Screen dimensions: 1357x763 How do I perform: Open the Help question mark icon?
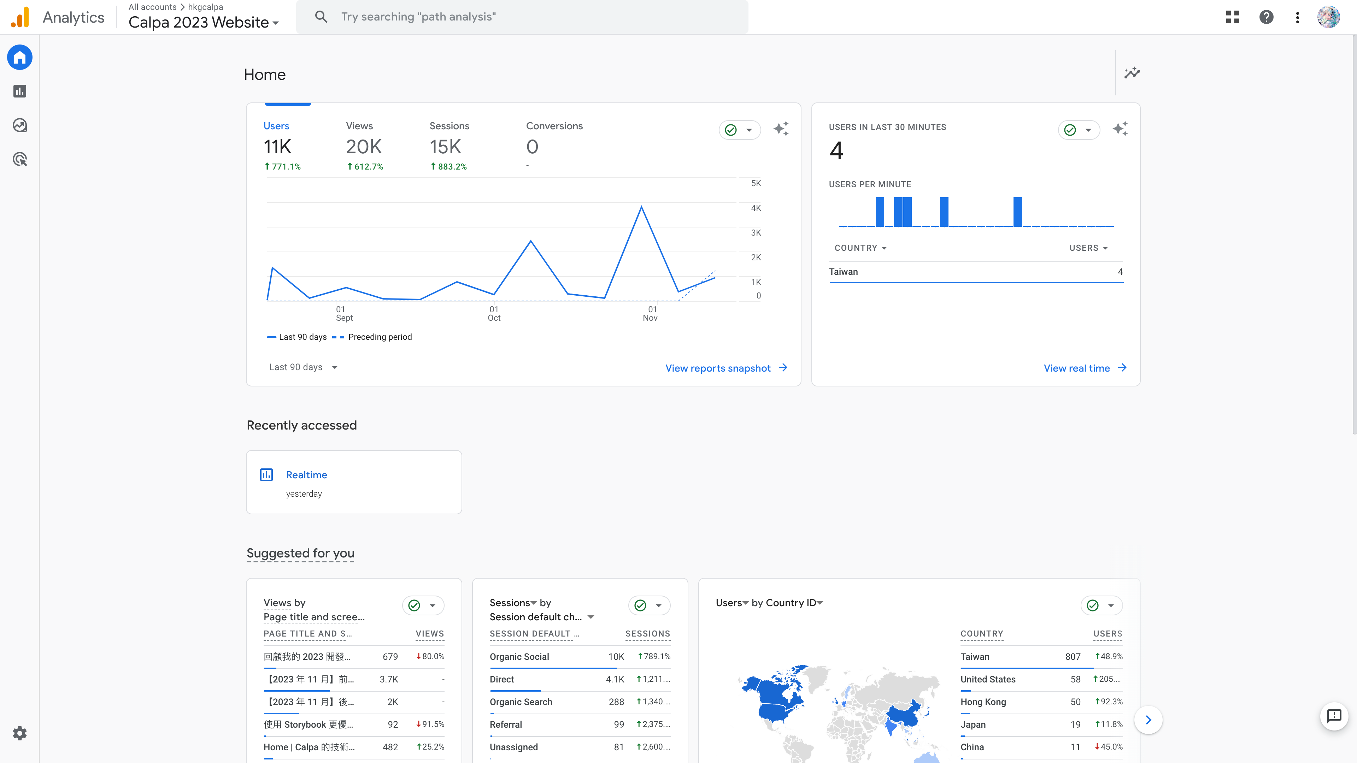[1266, 17]
